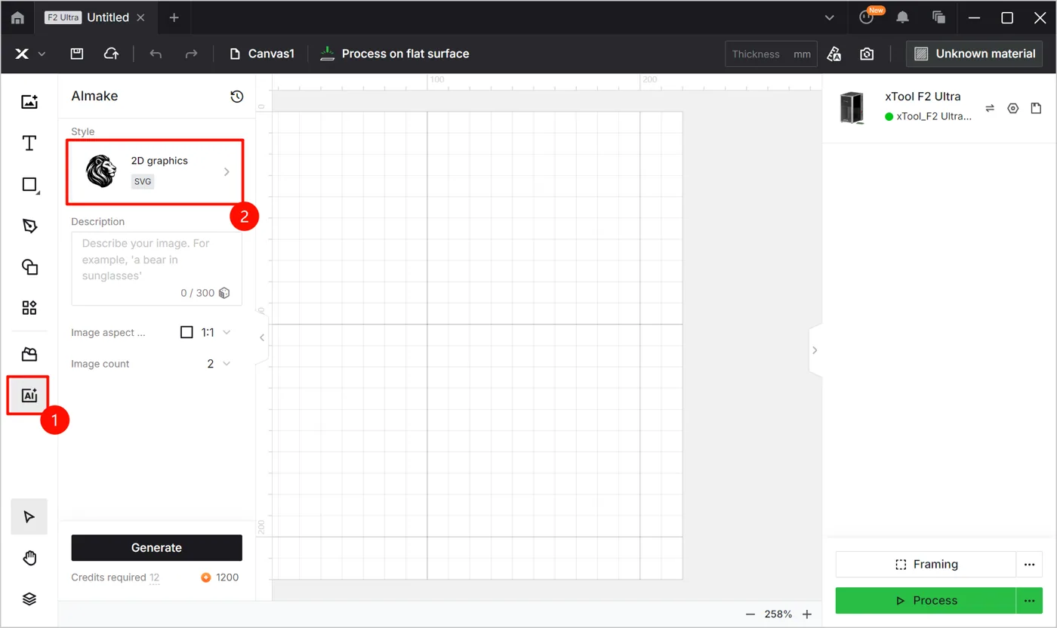Redo the last action
Image resolution: width=1057 pixels, height=628 pixels.
pyautogui.click(x=192, y=54)
